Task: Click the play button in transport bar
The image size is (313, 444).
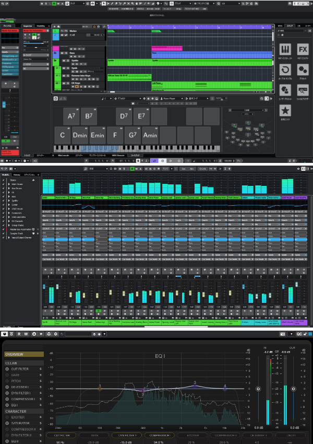Action: point(171,160)
